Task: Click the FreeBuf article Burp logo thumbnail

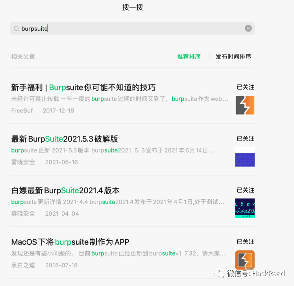Action: pos(245,105)
